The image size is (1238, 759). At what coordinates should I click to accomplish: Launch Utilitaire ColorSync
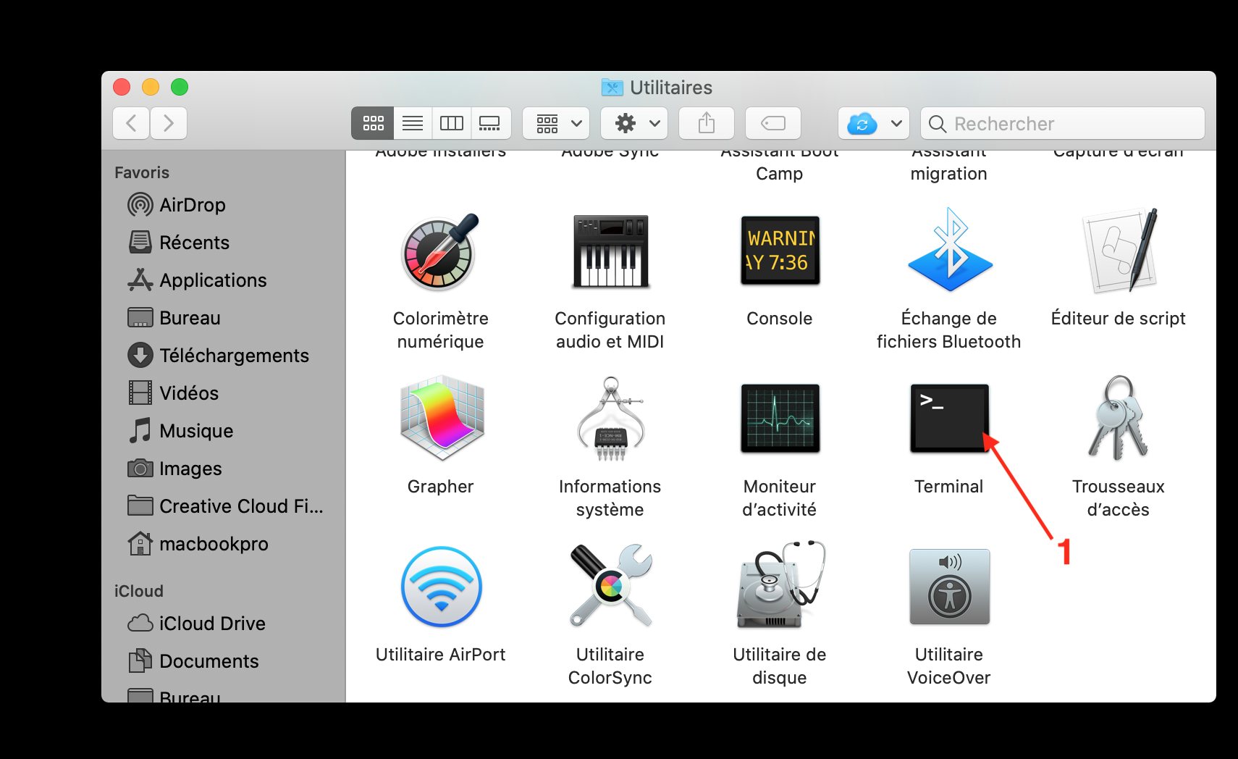tap(610, 586)
